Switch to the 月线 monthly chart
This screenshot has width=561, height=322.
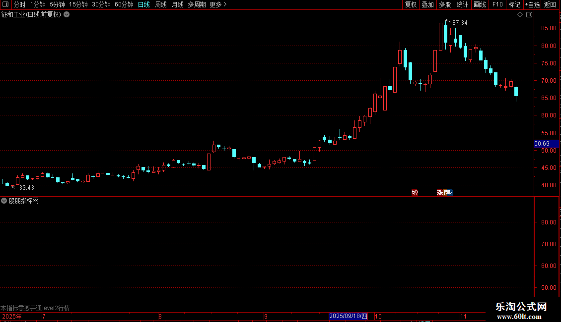tap(177, 4)
